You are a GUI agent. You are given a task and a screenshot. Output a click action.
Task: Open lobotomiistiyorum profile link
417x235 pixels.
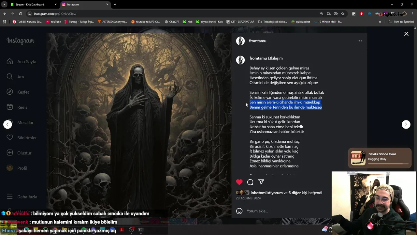point(266,193)
